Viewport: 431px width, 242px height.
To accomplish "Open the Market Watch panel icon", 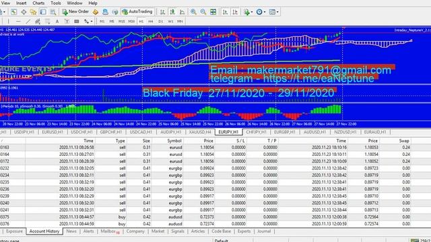I will (13, 12).
